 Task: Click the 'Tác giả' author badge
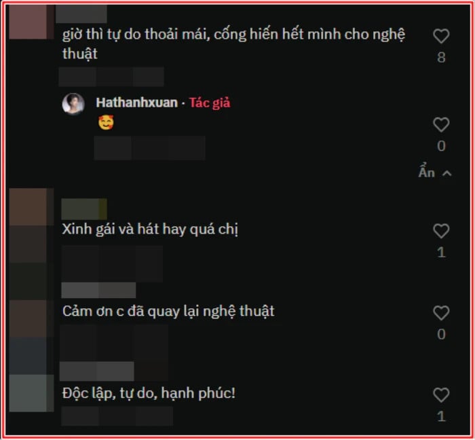click(210, 103)
